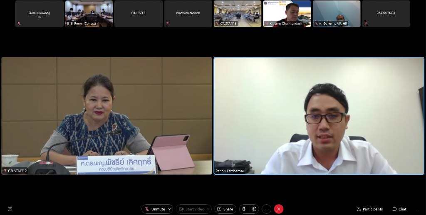Click kanokwan danmali's muted mic icon
426x215 pixels.
[x=168, y=24]
